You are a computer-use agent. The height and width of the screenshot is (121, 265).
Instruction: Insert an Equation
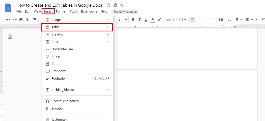pos(78,108)
